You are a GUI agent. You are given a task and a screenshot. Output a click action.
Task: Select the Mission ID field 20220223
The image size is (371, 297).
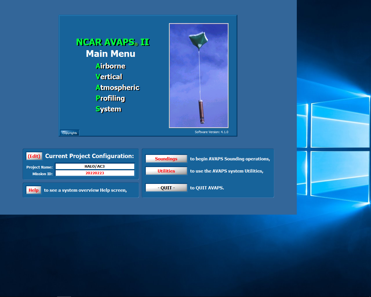coord(95,173)
